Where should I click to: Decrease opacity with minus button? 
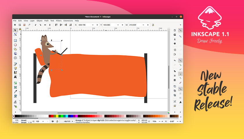pos(43,121)
